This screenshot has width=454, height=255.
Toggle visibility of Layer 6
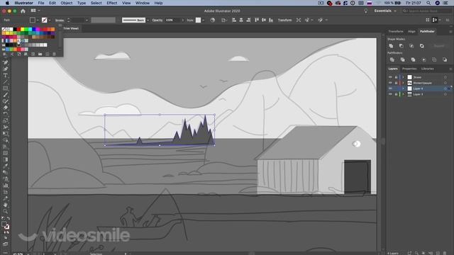390,89
